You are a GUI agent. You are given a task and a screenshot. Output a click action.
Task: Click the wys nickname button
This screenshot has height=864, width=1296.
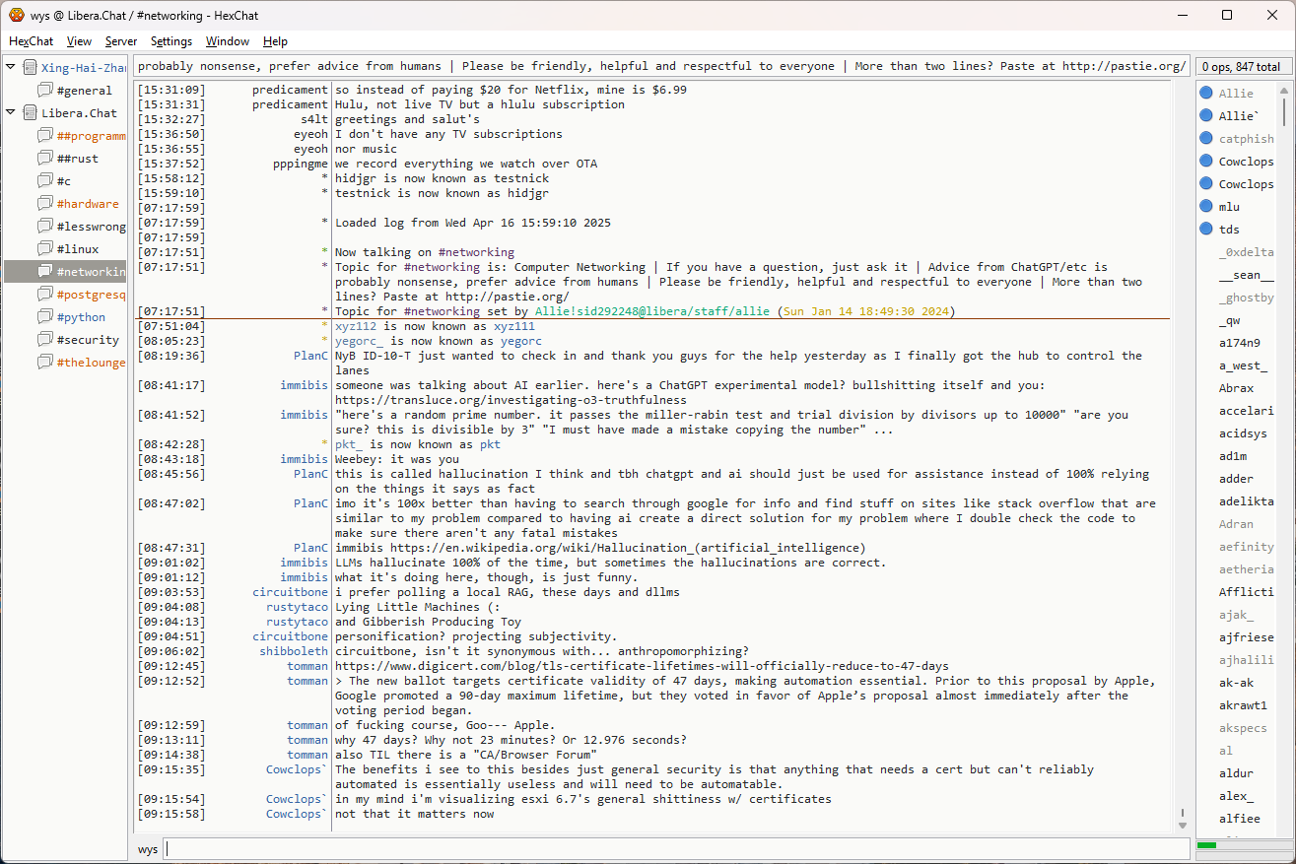point(148,849)
